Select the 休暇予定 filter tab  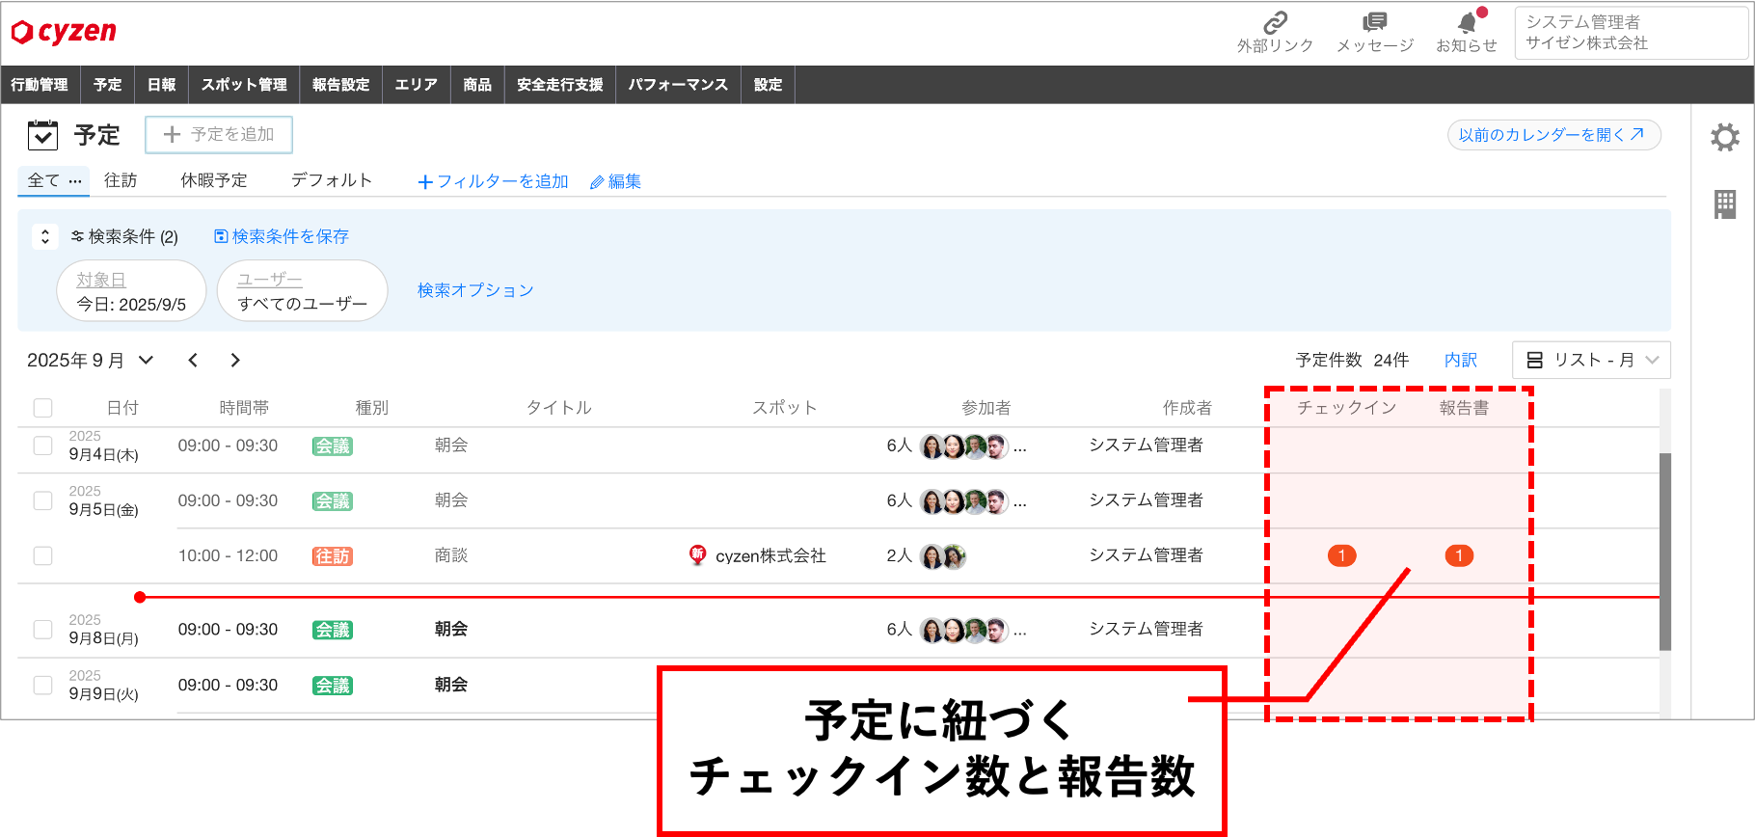[x=214, y=180]
